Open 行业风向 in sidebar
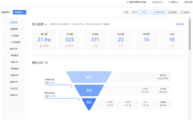193x120 pixels. point(14,89)
